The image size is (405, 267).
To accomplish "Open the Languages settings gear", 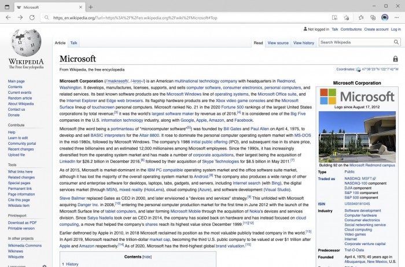I will click(45, 266).
